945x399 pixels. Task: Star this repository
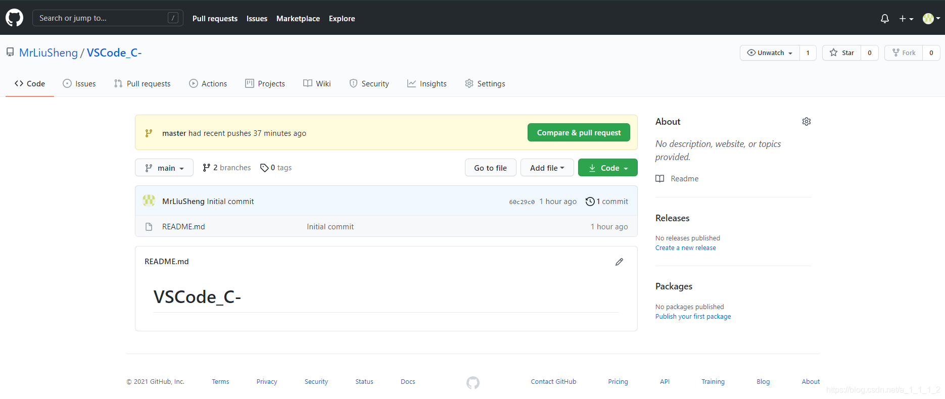[842, 53]
